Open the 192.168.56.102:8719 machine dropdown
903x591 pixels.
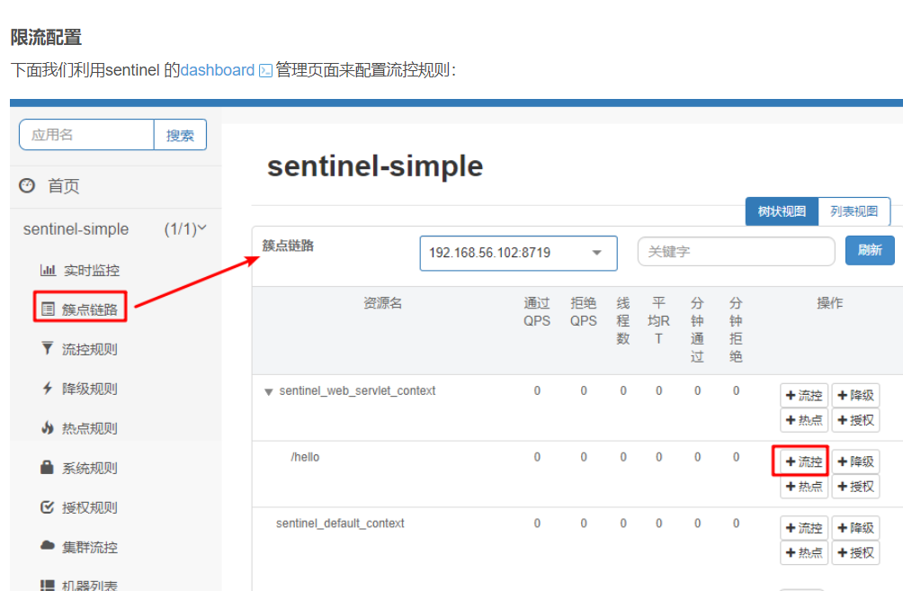pyautogui.click(x=518, y=253)
